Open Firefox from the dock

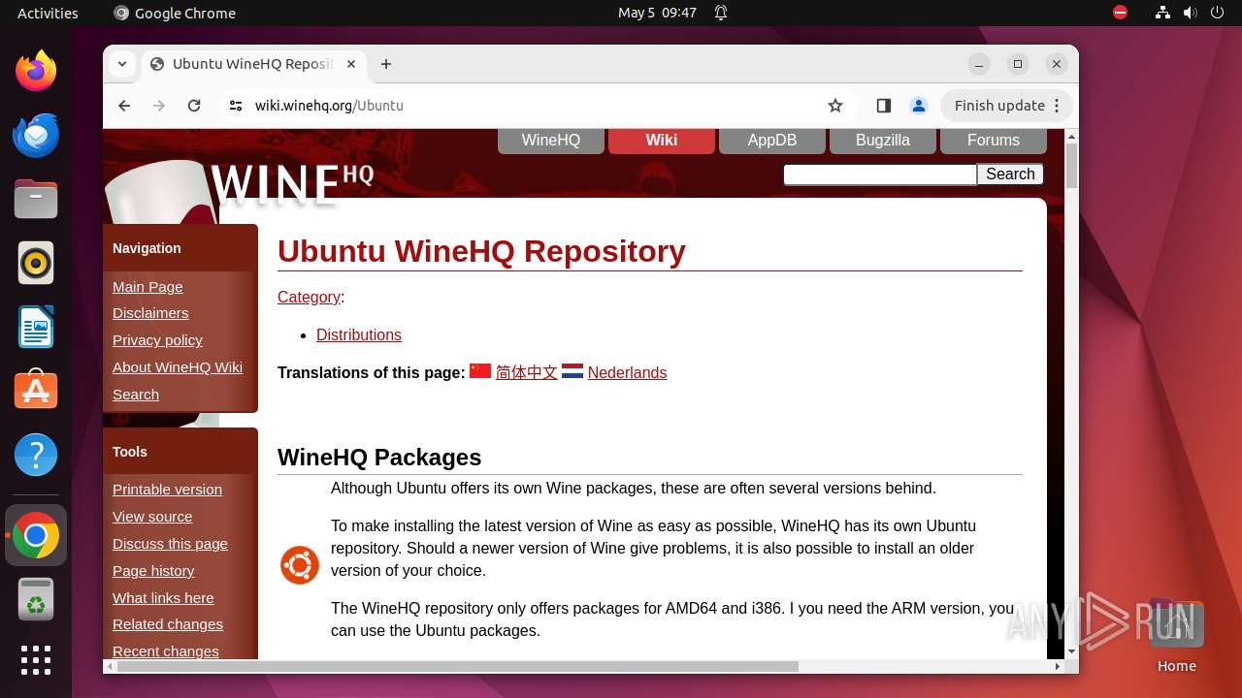click(x=36, y=71)
